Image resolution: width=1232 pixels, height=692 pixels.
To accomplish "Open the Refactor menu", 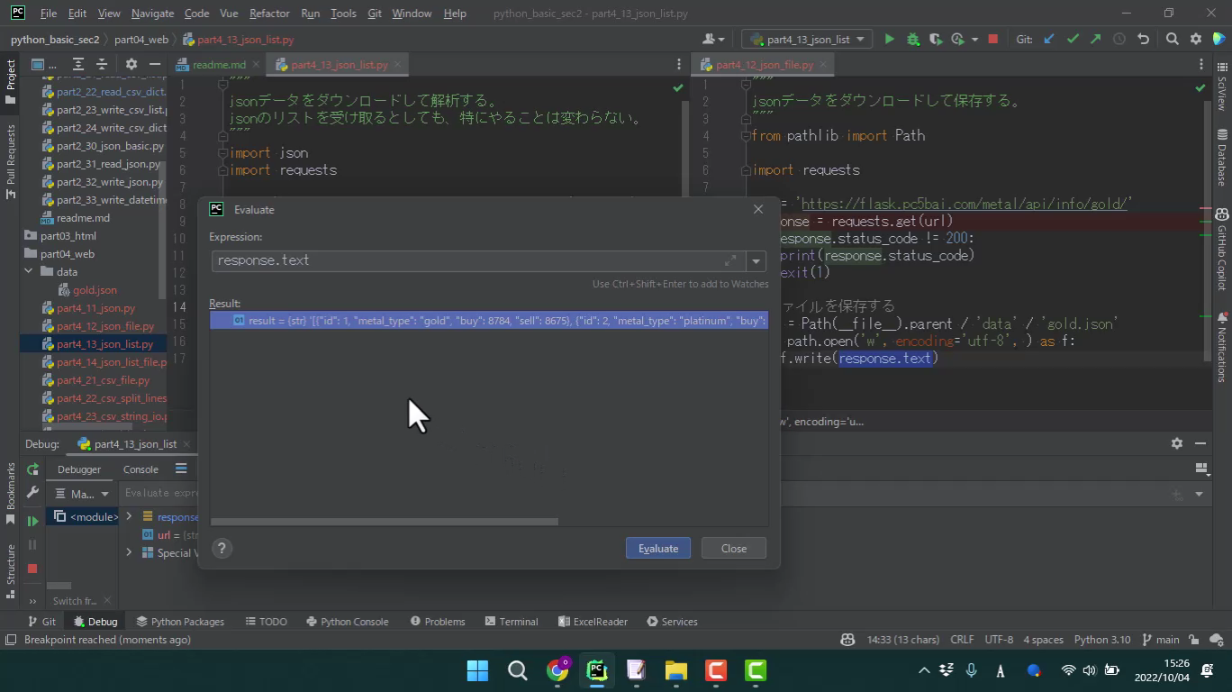I will pyautogui.click(x=268, y=14).
